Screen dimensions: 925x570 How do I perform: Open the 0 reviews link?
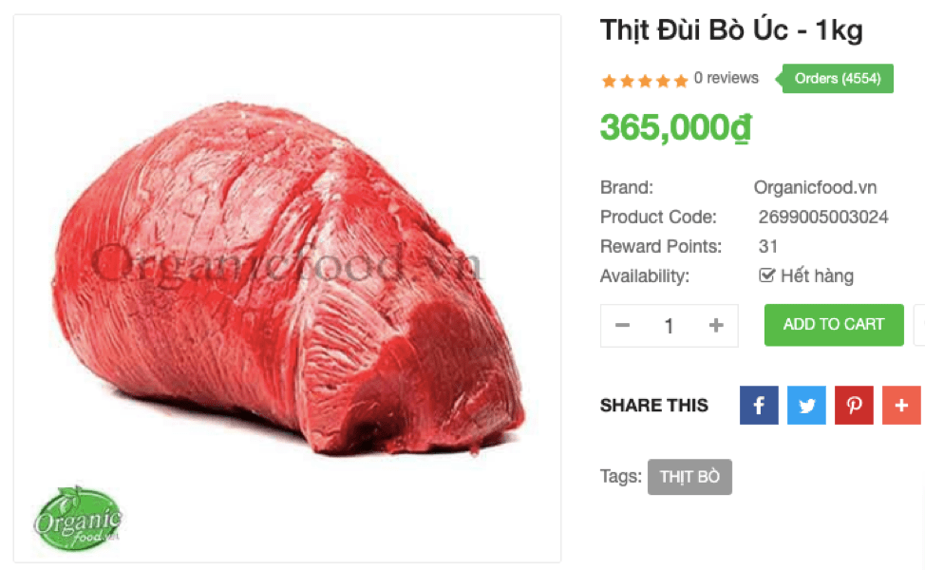pyautogui.click(x=727, y=78)
